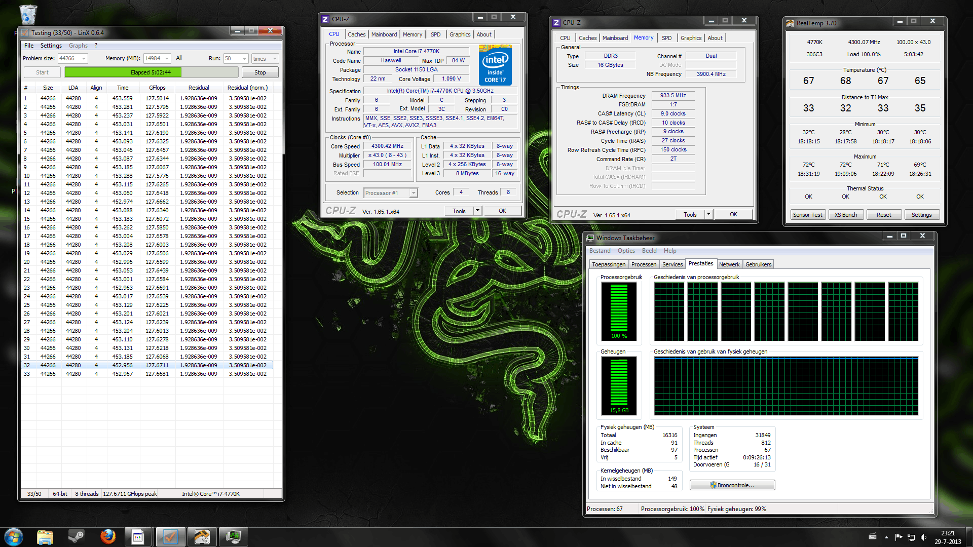Open LinX Graphs menu

tap(78, 46)
